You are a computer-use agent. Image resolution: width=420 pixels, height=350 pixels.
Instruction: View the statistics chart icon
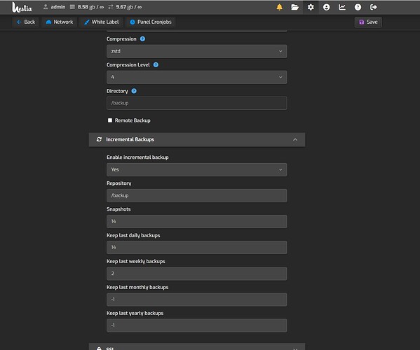[342, 7]
